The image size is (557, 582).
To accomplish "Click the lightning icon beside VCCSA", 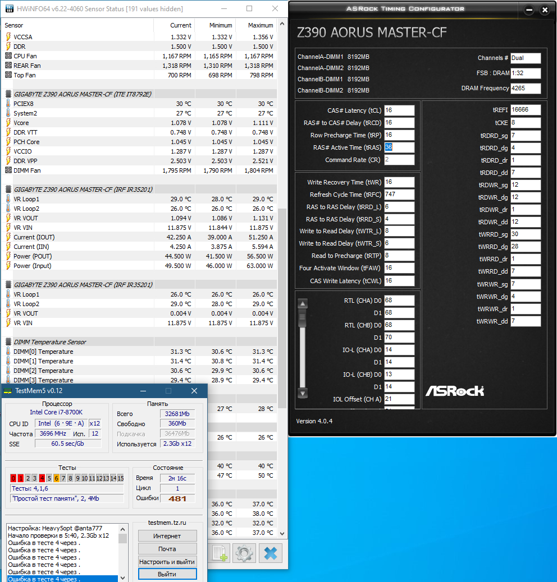I will point(8,37).
